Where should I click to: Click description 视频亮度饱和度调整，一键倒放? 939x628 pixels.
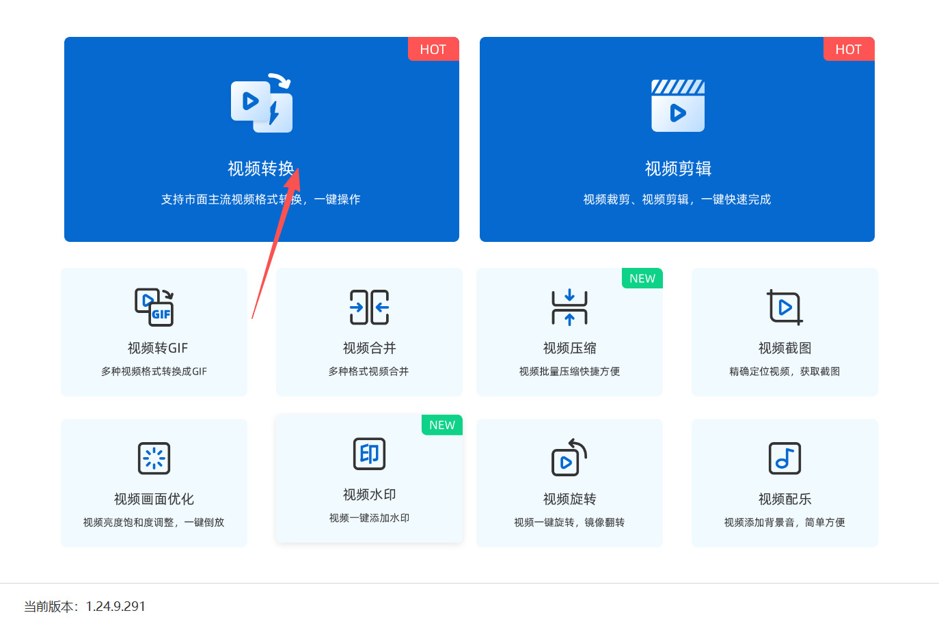pyautogui.click(x=154, y=523)
